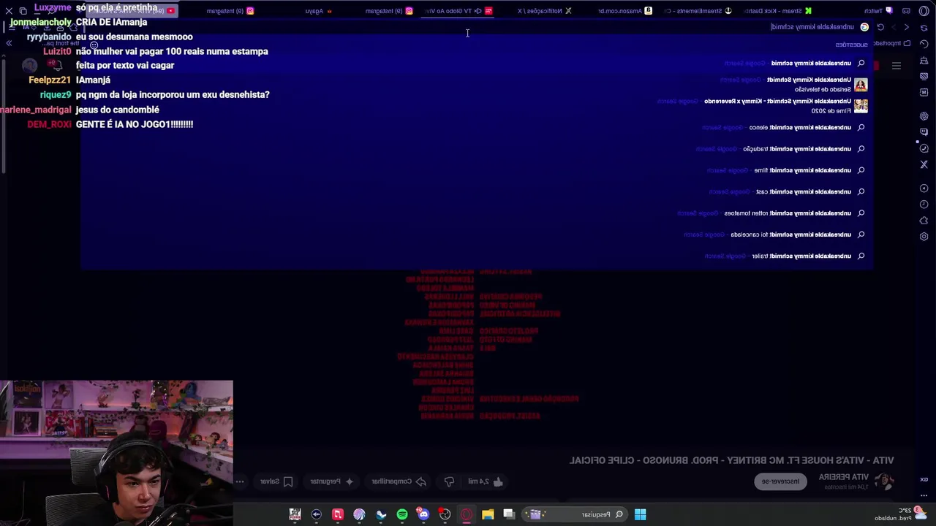Switch to the Stream - Kick Dashboard tab
This screenshot has height=526, width=936.
tap(778, 11)
